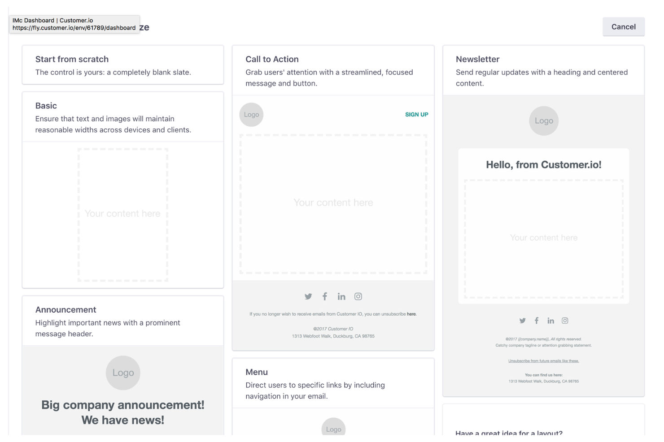This screenshot has height=442, width=664.
Task: Select the Instagram icon in Newsletter preview
Action: (565, 321)
